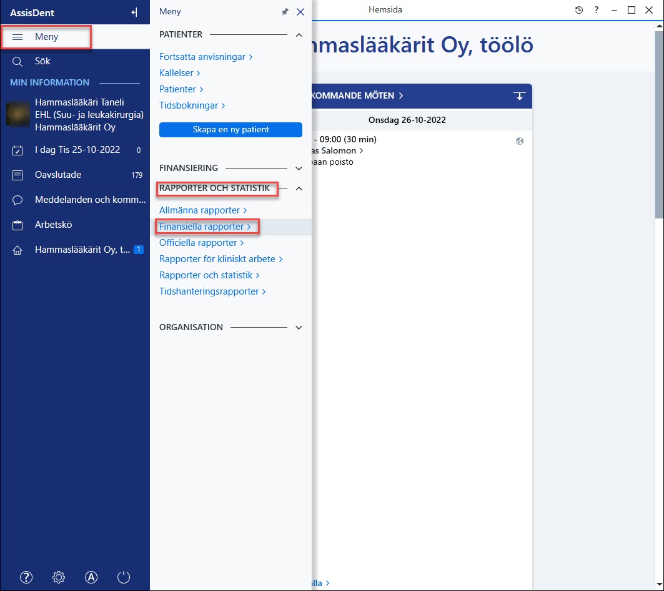The height and width of the screenshot is (591, 664).
Task: Collapse the Kommande möten panel arrow
Action: (x=519, y=96)
